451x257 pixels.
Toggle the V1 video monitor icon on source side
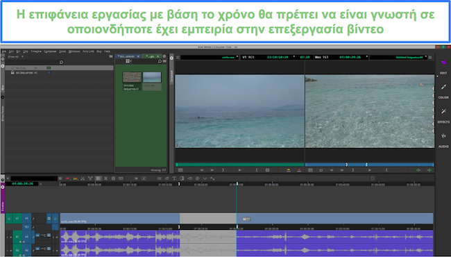pos(9,218)
